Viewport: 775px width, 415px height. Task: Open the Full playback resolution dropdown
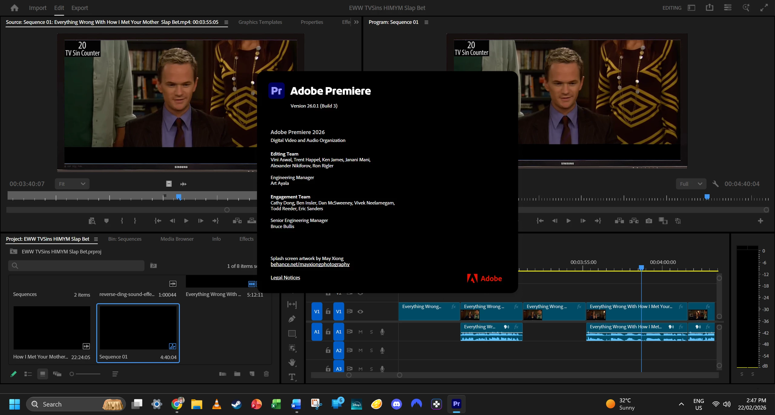coord(691,184)
